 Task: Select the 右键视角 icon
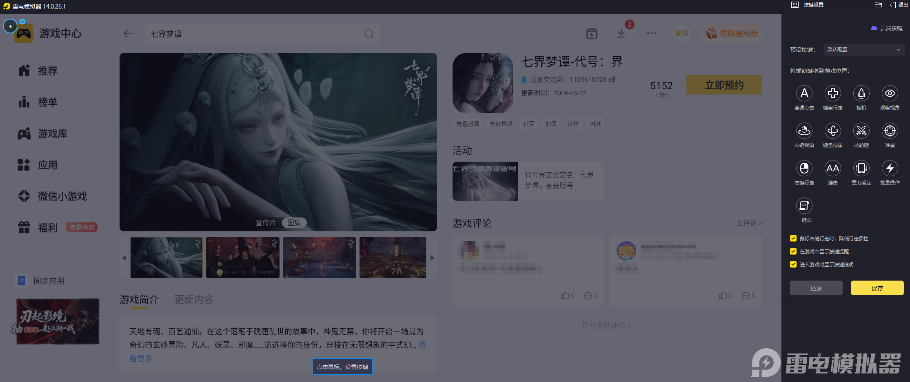(x=804, y=131)
